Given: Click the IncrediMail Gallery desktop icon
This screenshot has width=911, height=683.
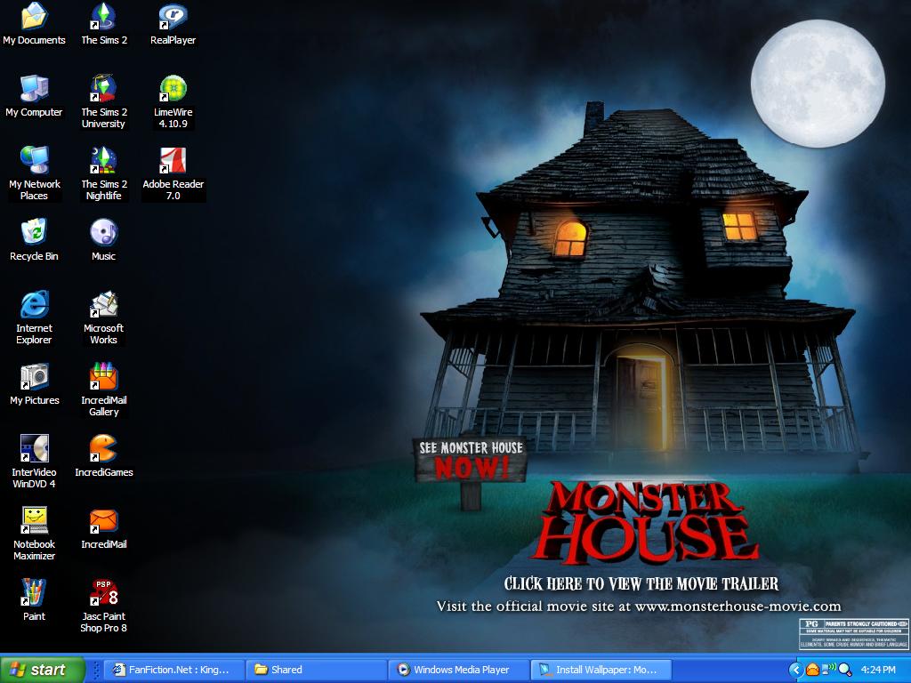Looking at the screenshot, I should (x=103, y=378).
